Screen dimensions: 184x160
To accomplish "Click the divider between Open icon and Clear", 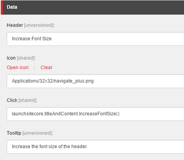I will click(x=35, y=68).
